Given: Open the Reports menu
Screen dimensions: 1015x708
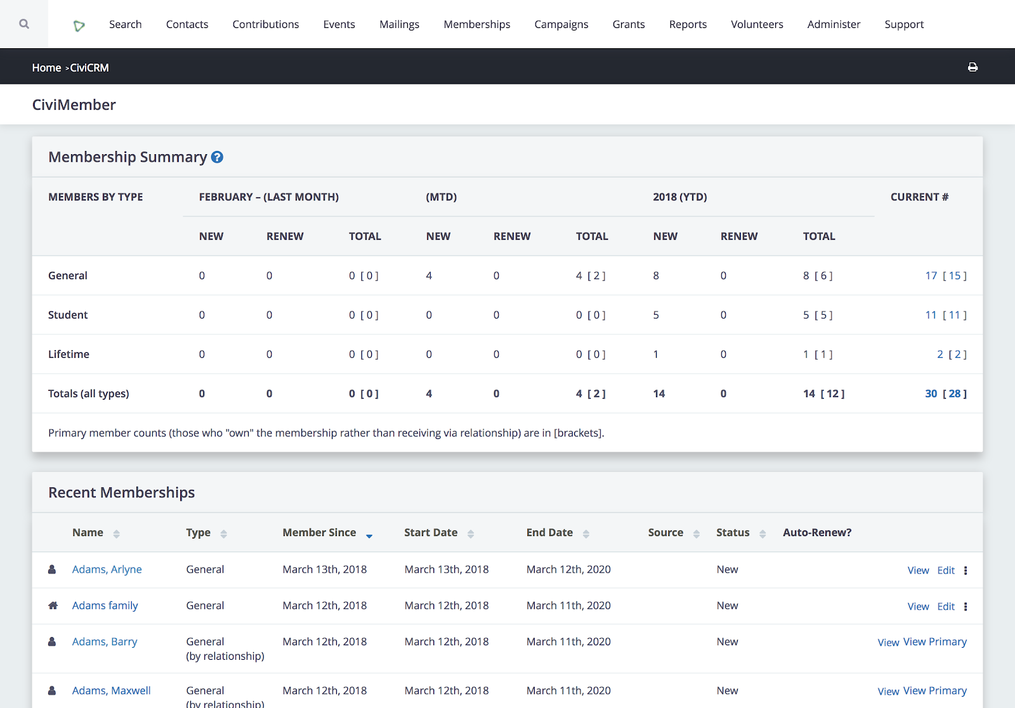Looking at the screenshot, I should tap(688, 24).
